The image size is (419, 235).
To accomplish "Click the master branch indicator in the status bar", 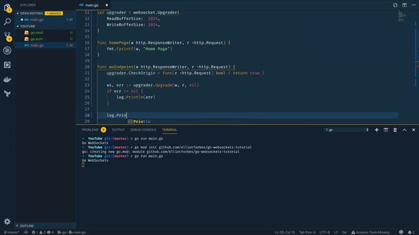I will [x=11, y=232].
